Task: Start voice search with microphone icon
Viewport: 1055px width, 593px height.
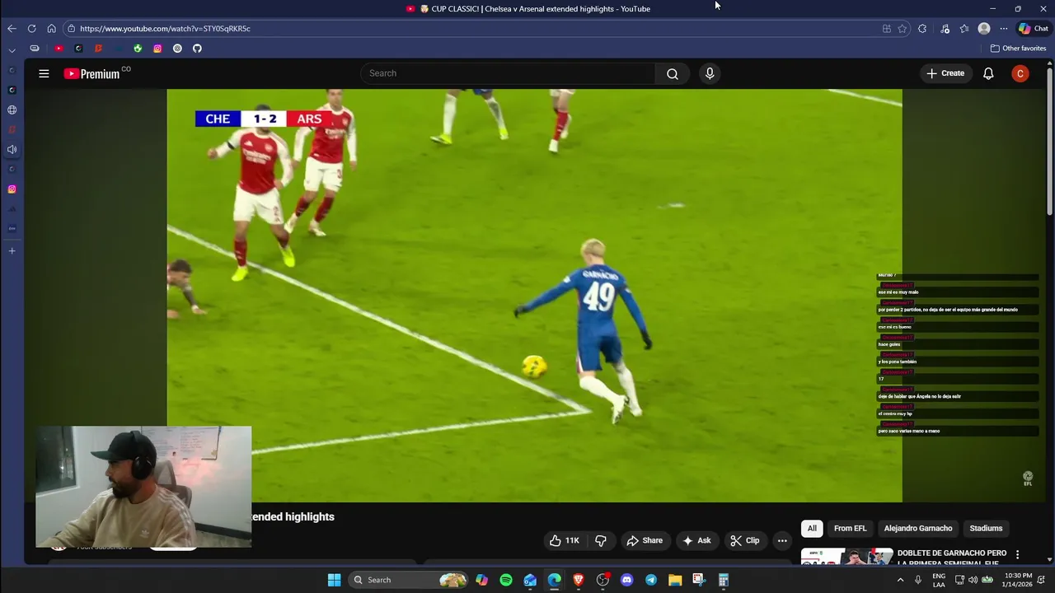Action: [x=710, y=73]
